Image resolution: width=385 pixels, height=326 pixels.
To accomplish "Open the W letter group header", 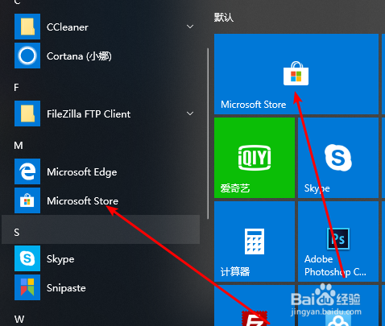I will coord(19,320).
